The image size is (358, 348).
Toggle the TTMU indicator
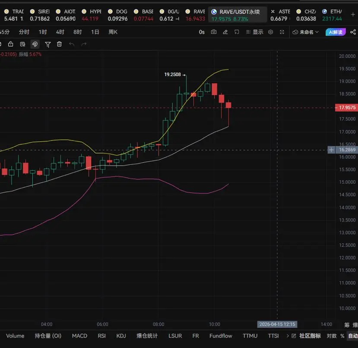coord(250,335)
